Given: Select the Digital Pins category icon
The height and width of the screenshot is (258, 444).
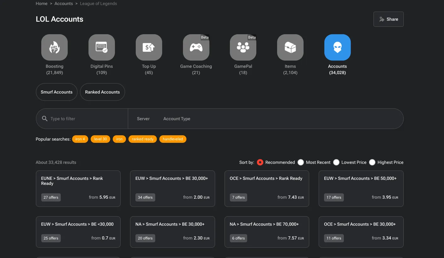Looking at the screenshot, I should 102,47.
